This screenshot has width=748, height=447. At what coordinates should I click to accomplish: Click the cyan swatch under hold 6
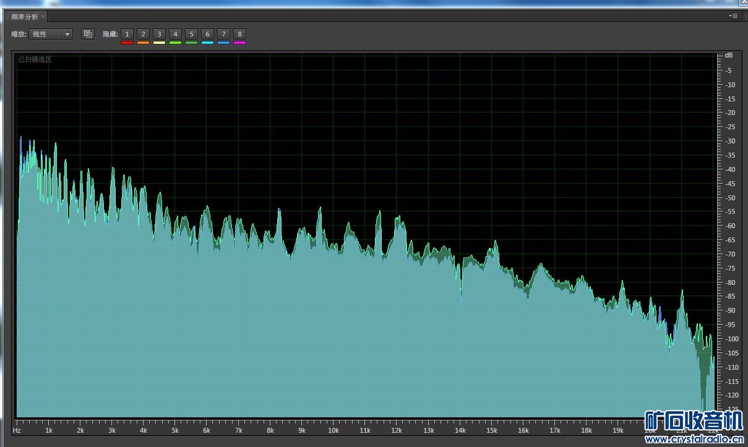(x=207, y=43)
